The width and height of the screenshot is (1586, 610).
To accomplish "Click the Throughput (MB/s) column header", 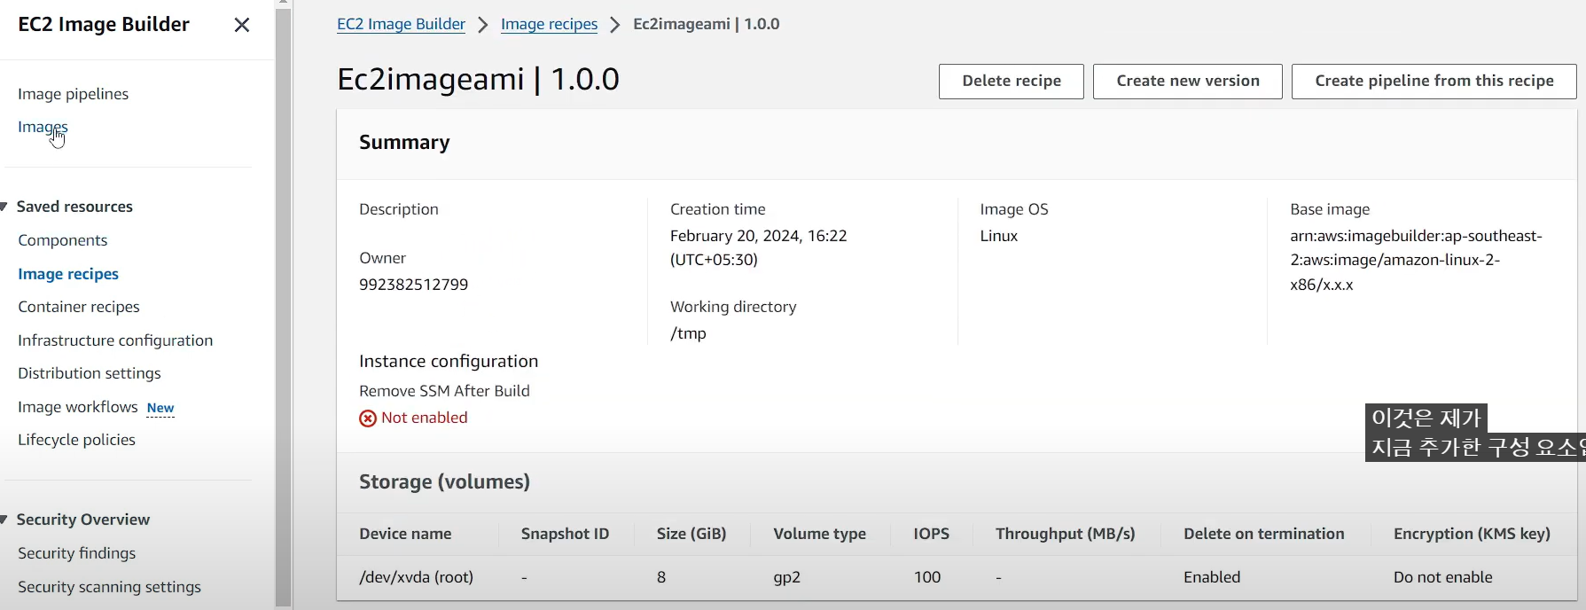I will (1065, 534).
